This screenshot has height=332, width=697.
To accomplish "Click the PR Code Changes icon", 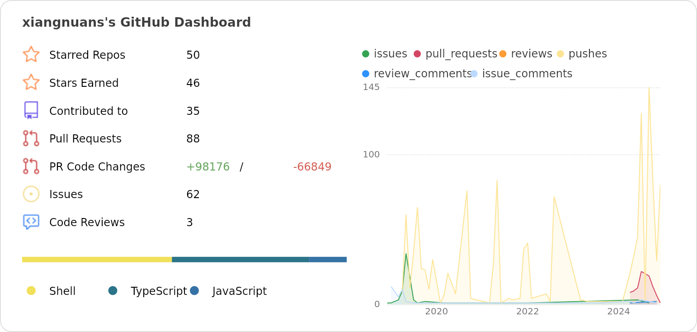I will (x=31, y=166).
